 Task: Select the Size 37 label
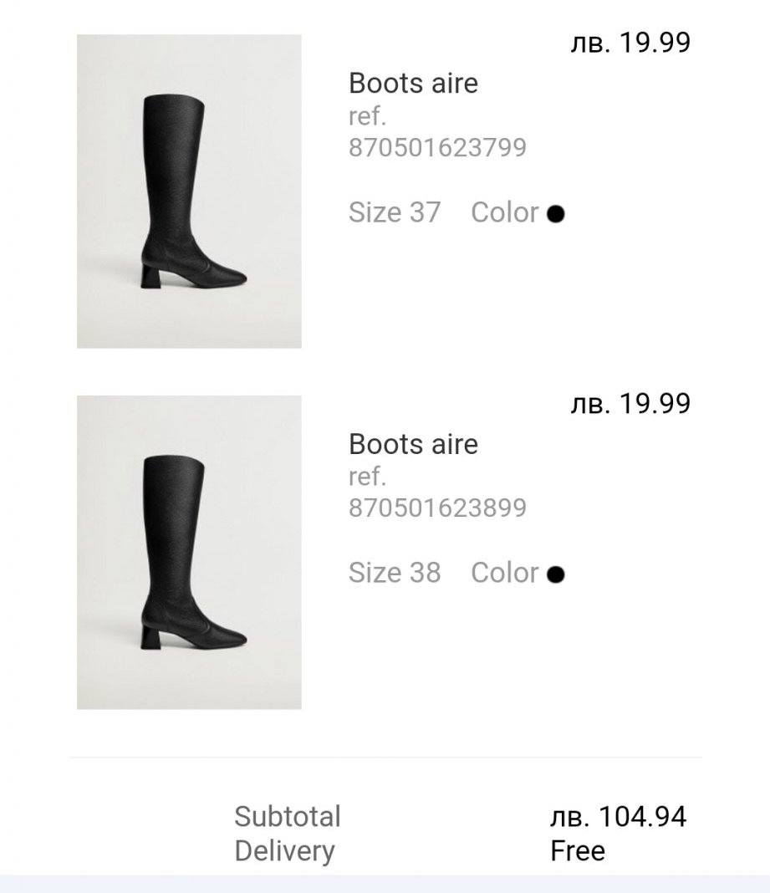pyautogui.click(x=394, y=212)
